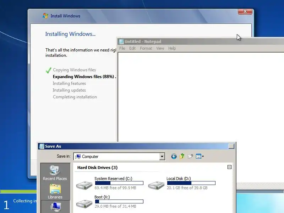Click 'Installing features' step text
The image size is (284, 213).
tap(69, 83)
